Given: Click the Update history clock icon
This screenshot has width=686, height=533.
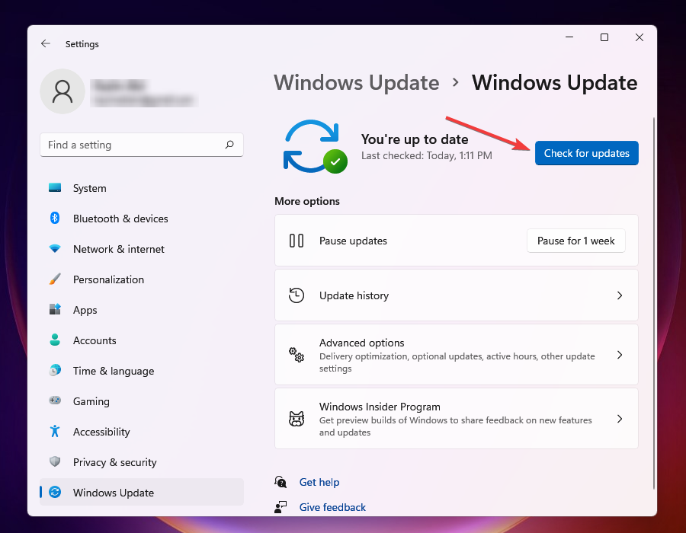Looking at the screenshot, I should point(297,295).
